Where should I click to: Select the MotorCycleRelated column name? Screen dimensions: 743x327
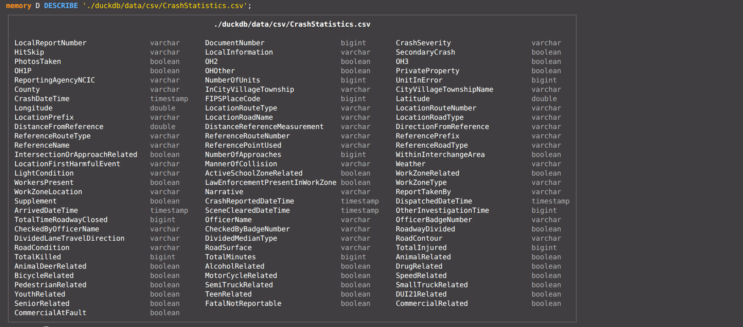tap(241, 276)
